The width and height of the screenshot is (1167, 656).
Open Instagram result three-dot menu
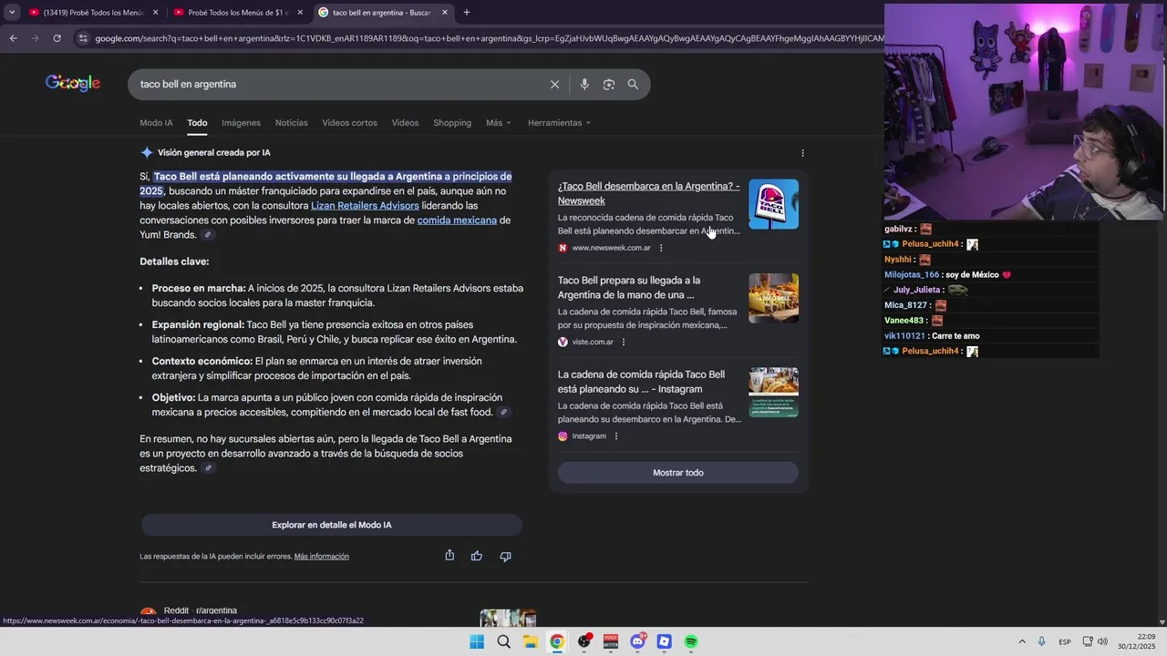(x=616, y=436)
